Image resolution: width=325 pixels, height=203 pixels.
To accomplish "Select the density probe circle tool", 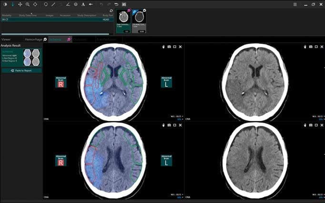I will 76,4.
